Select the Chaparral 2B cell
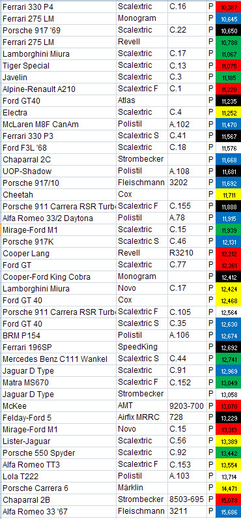This screenshot has width=241, height=519. (x=59, y=500)
